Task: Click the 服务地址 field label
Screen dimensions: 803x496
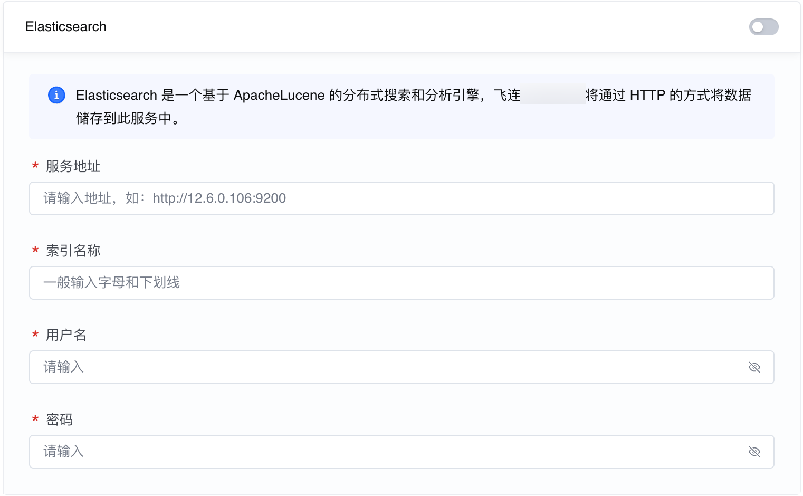Action: (73, 166)
